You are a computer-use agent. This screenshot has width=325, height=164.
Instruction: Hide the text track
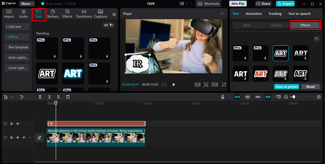click(x=18, y=124)
